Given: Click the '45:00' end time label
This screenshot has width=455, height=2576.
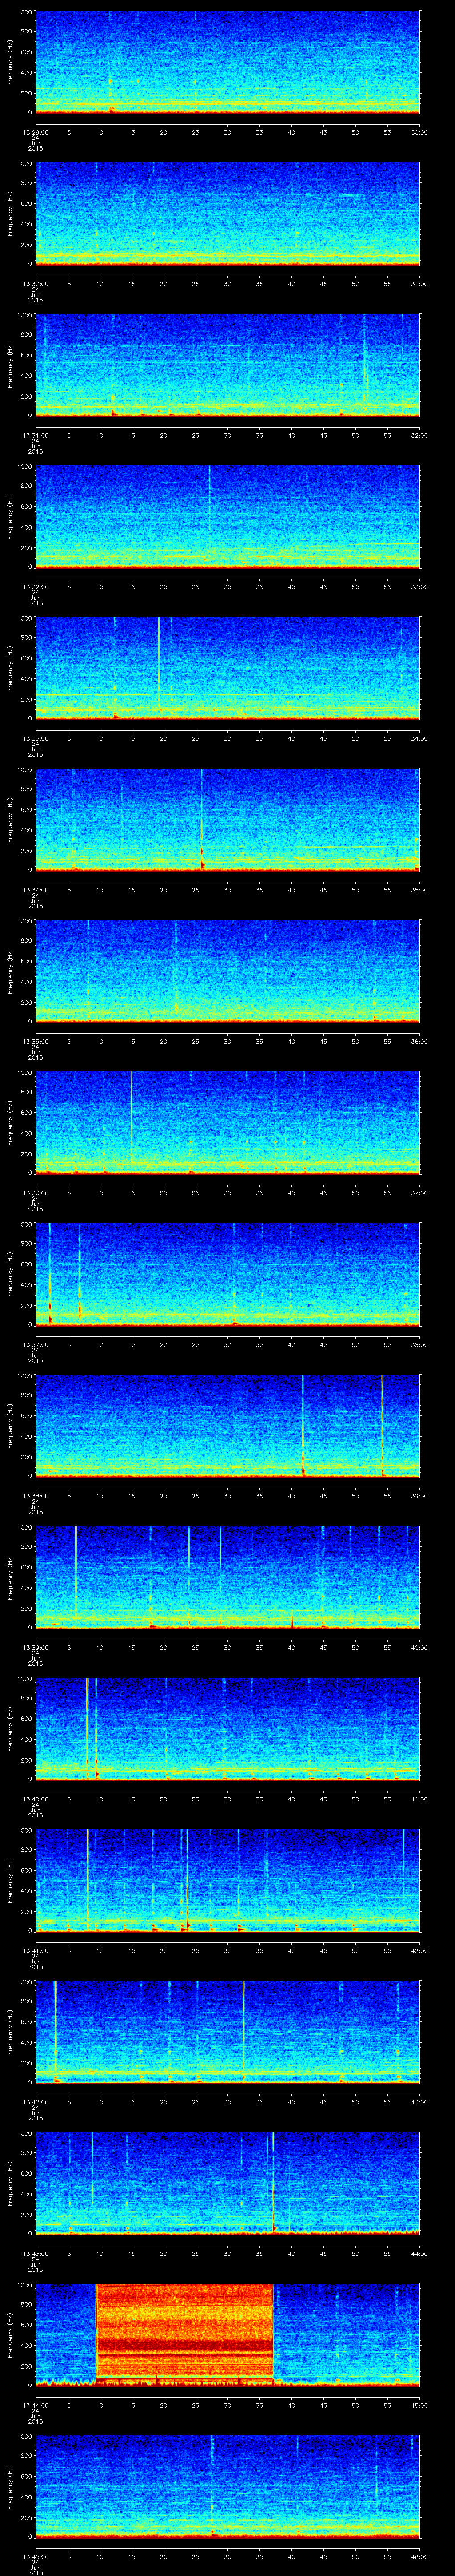Looking at the screenshot, I should pyautogui.click(x=419, y=2404).
